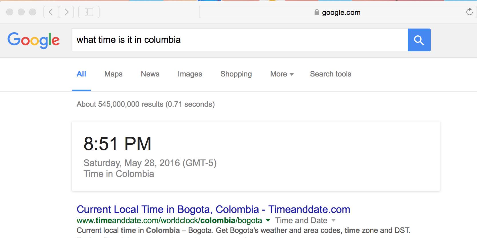This screenshot has height=238, width=477.
Task: Open the Shopping results tab
Action: (x=236, y=74)
